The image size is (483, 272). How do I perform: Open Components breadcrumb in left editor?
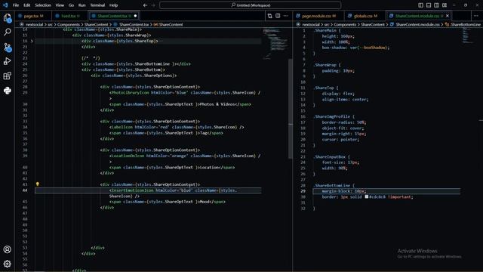pyautogui.click(x=69, y=24)
